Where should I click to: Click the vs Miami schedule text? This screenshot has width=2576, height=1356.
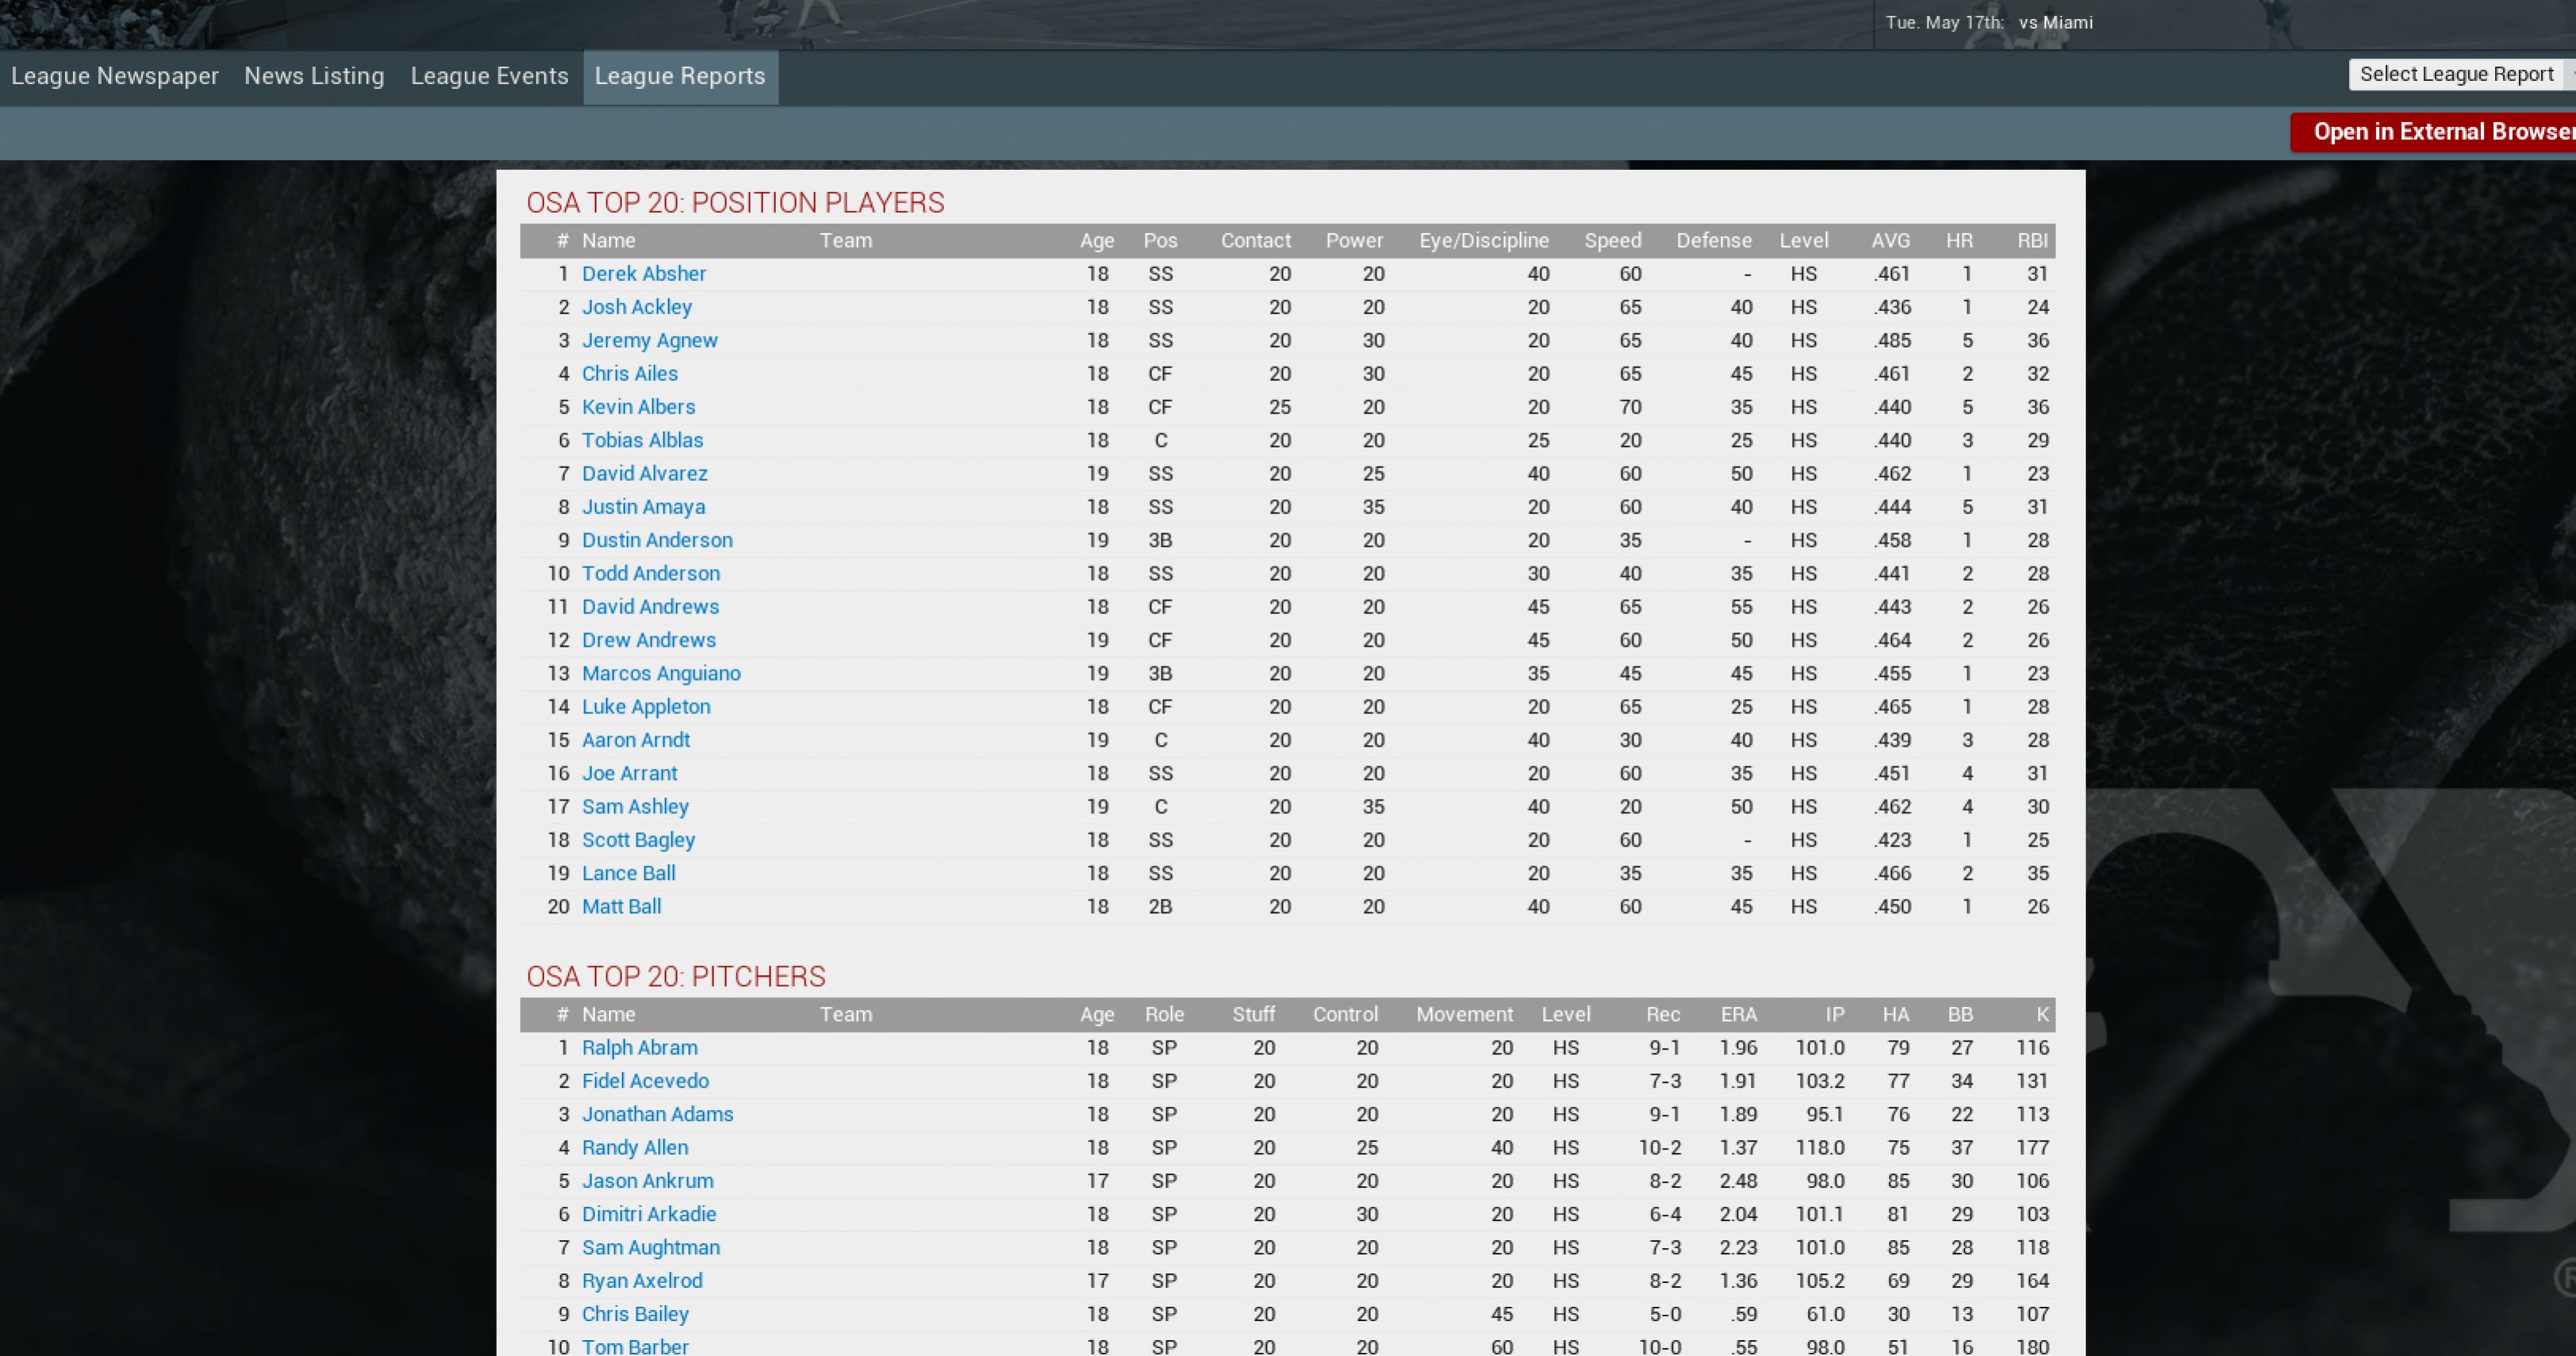[2055, 22]
